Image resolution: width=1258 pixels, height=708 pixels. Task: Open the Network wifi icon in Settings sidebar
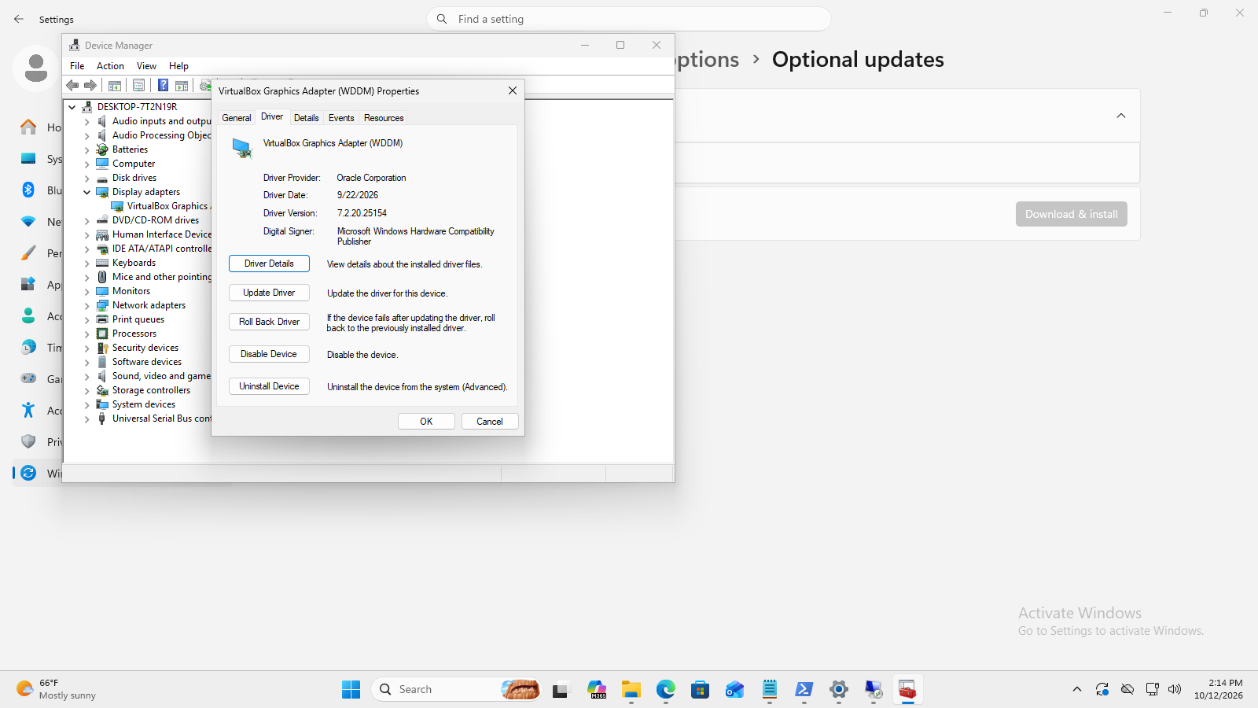pyautogui.click(x=28, y=221)
